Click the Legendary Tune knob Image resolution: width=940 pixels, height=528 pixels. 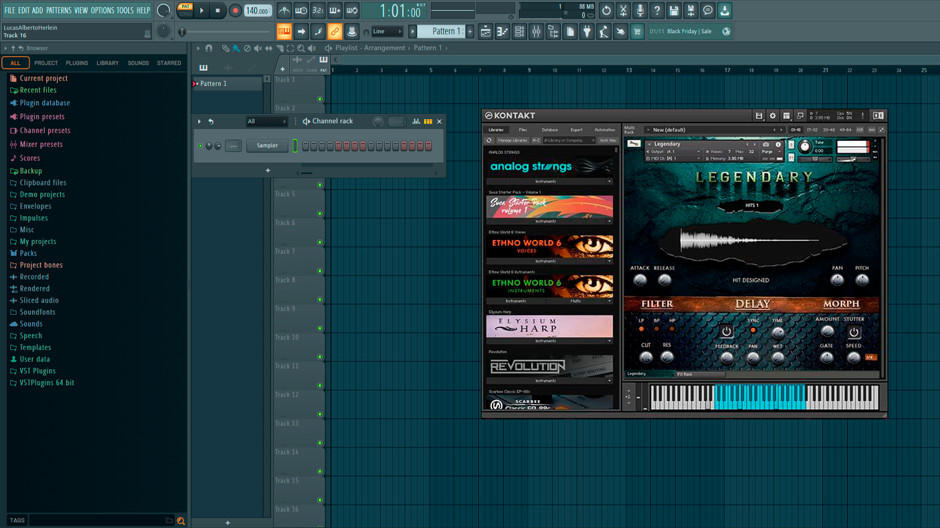pos(804,146)
